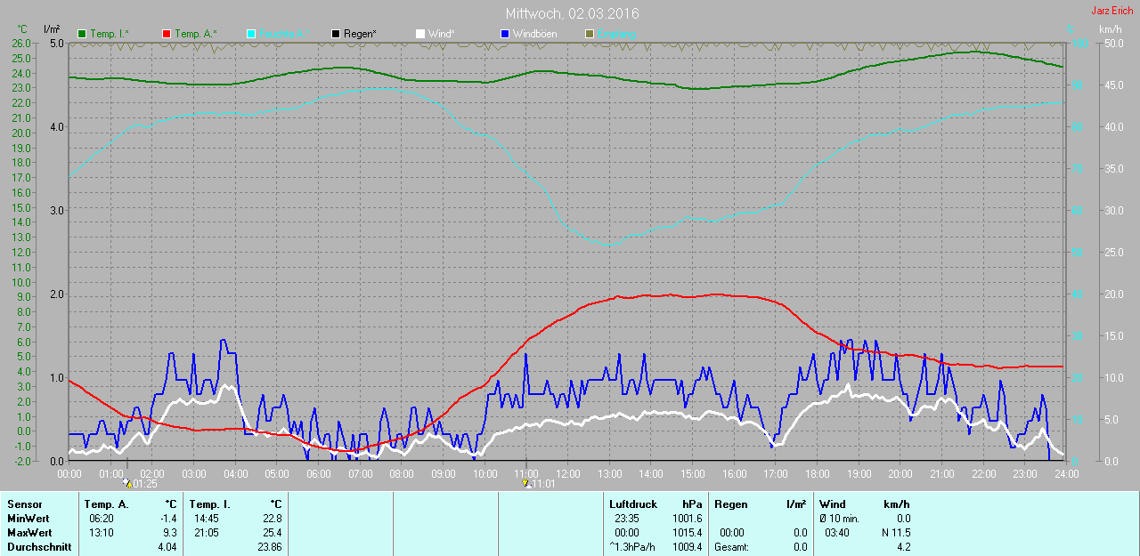Select the 'Temp. A.*' legend label
The image size is (1140, 556).
pos(195,34)
